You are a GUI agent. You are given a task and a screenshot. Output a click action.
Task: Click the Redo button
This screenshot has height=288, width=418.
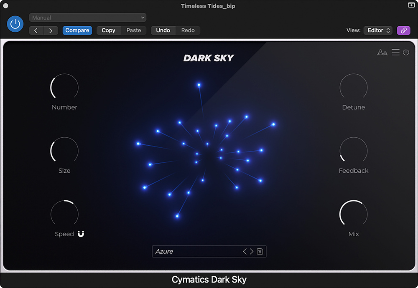pos(188,30)
